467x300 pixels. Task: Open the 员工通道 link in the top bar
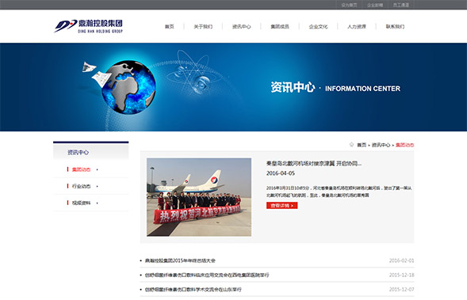(401, 5)
